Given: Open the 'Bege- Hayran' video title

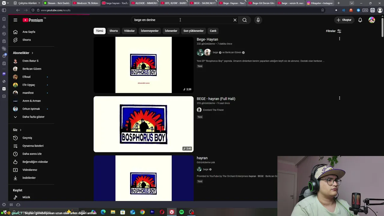Looking at the screenshot, I should pos(207,39).
